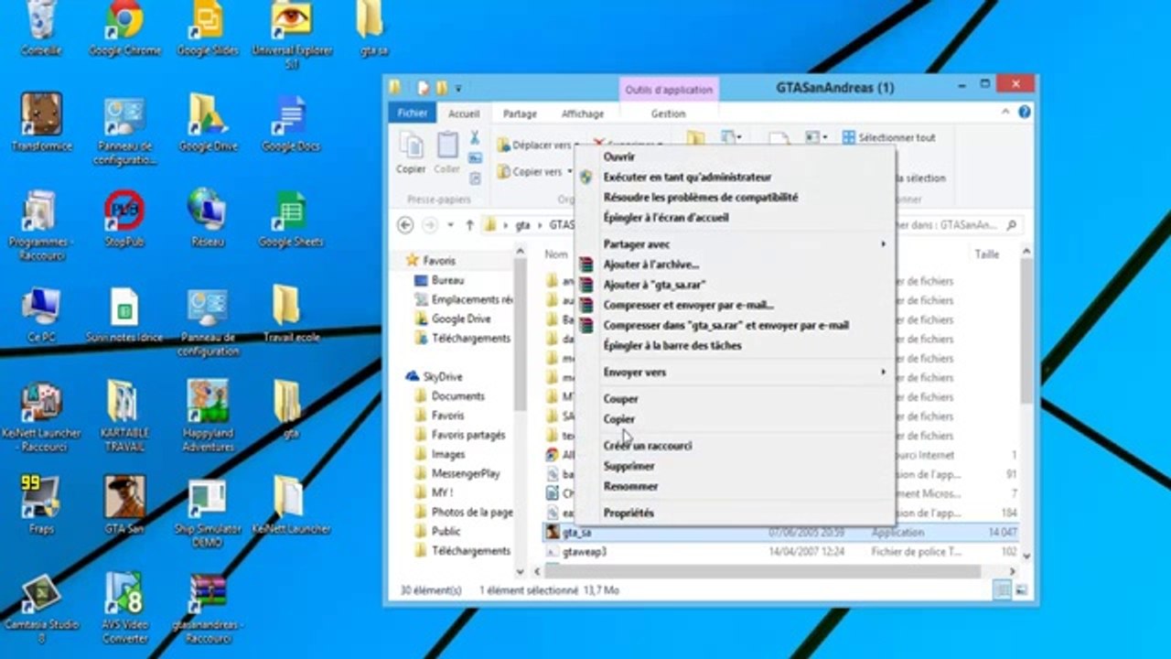Select the AVS Video Converter desktop shortcut

124,609
